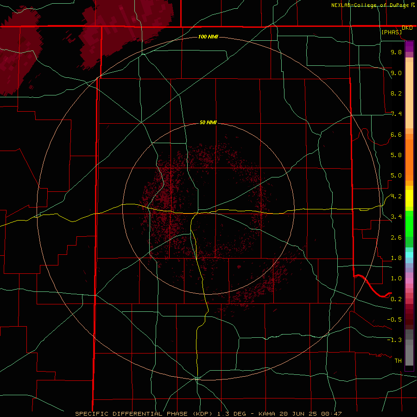Click the NEXLAB logo icon after DuPage
Screen dimensions: 417x417
point(413,5)
